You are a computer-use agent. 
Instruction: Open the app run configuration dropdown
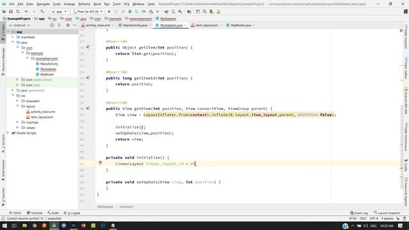tap(59, 11)
